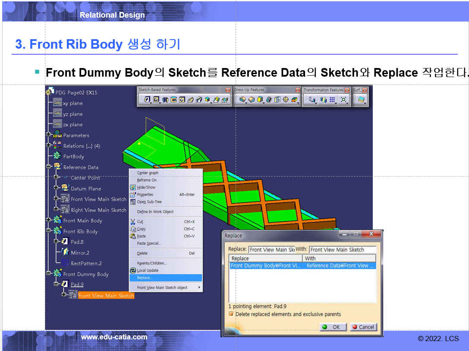Select Local Update from the context menu
Image resolution: width=469 pixels, height=351 pixels.
(148, 270)
